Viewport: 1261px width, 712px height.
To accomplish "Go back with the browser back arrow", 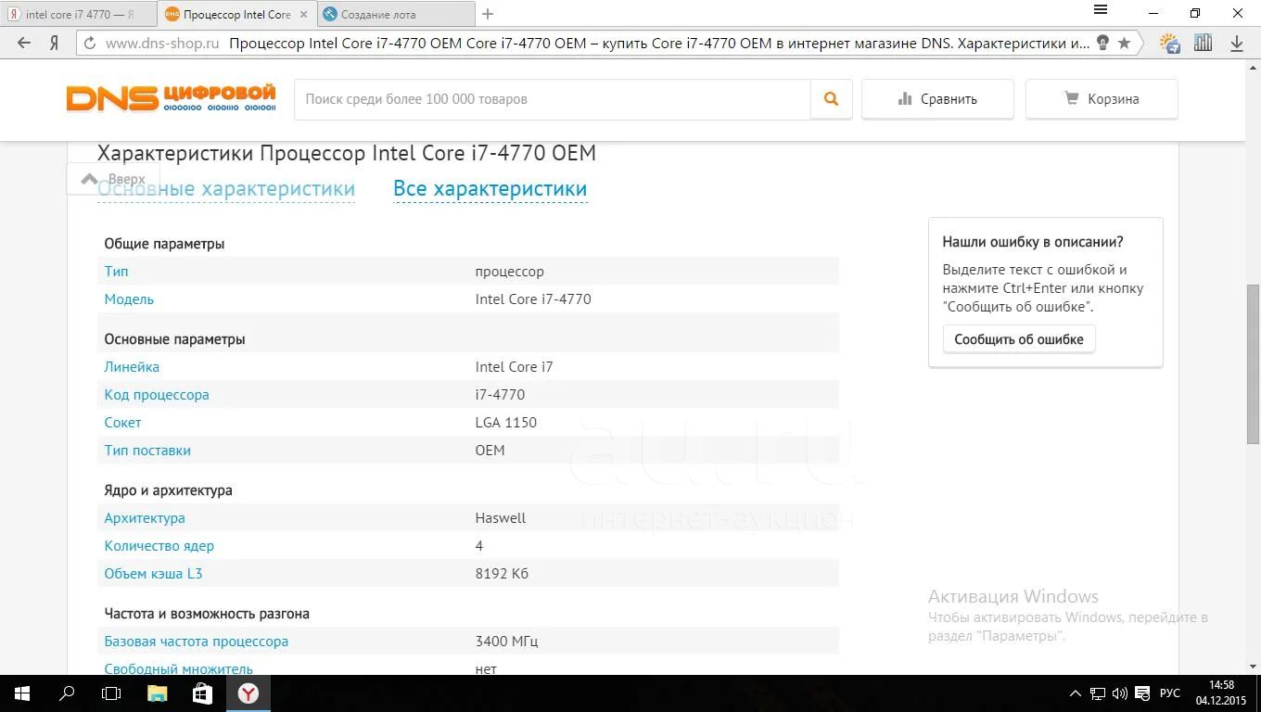I will tap(24, 43).
